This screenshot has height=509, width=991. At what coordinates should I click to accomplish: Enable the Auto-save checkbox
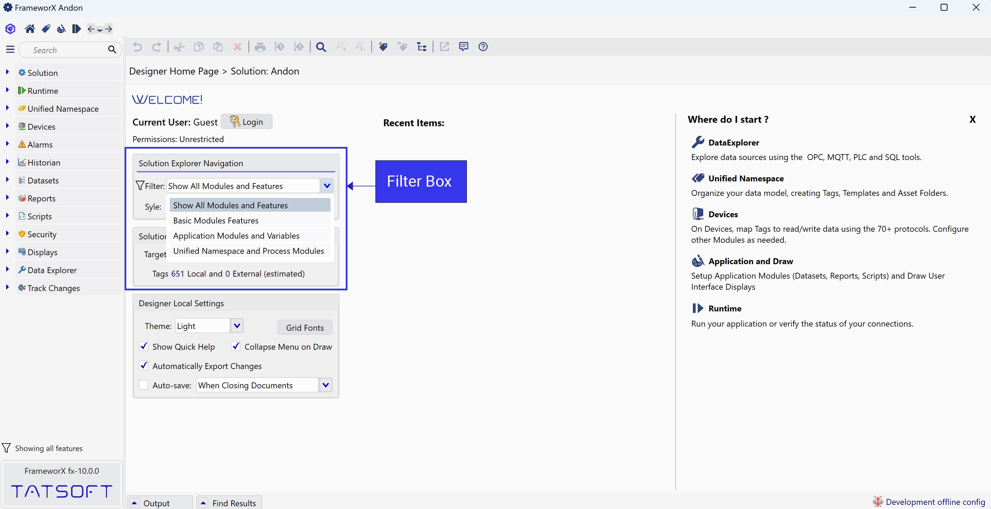coord(144,385)
